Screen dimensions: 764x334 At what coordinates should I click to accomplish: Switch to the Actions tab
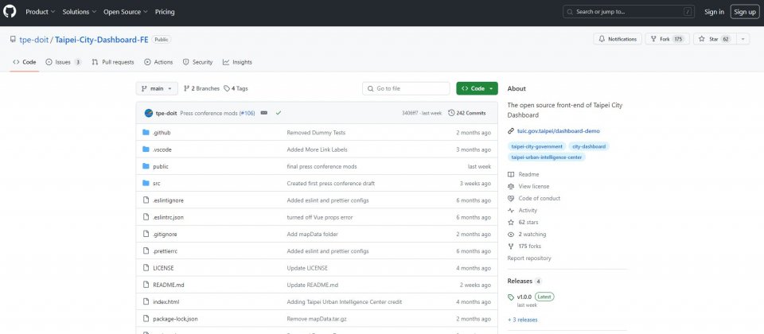[158, 62]
